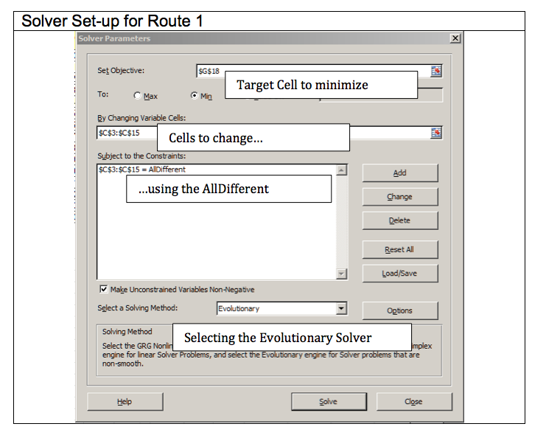Viewport: 546px width, 435px height.
Task: Click the Add constraint button
Action: click(399, 173)
